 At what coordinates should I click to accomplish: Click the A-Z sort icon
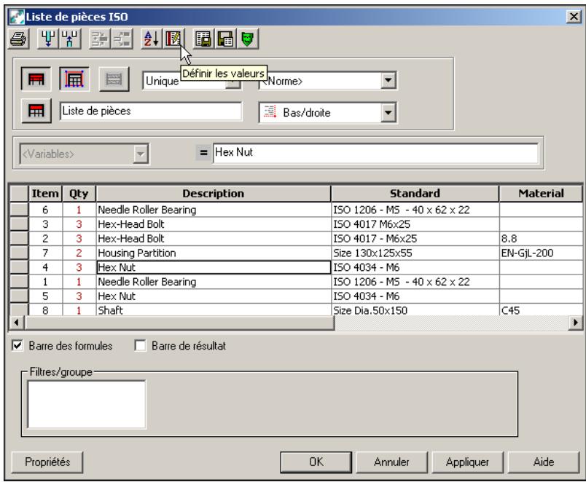click(152, 39)
